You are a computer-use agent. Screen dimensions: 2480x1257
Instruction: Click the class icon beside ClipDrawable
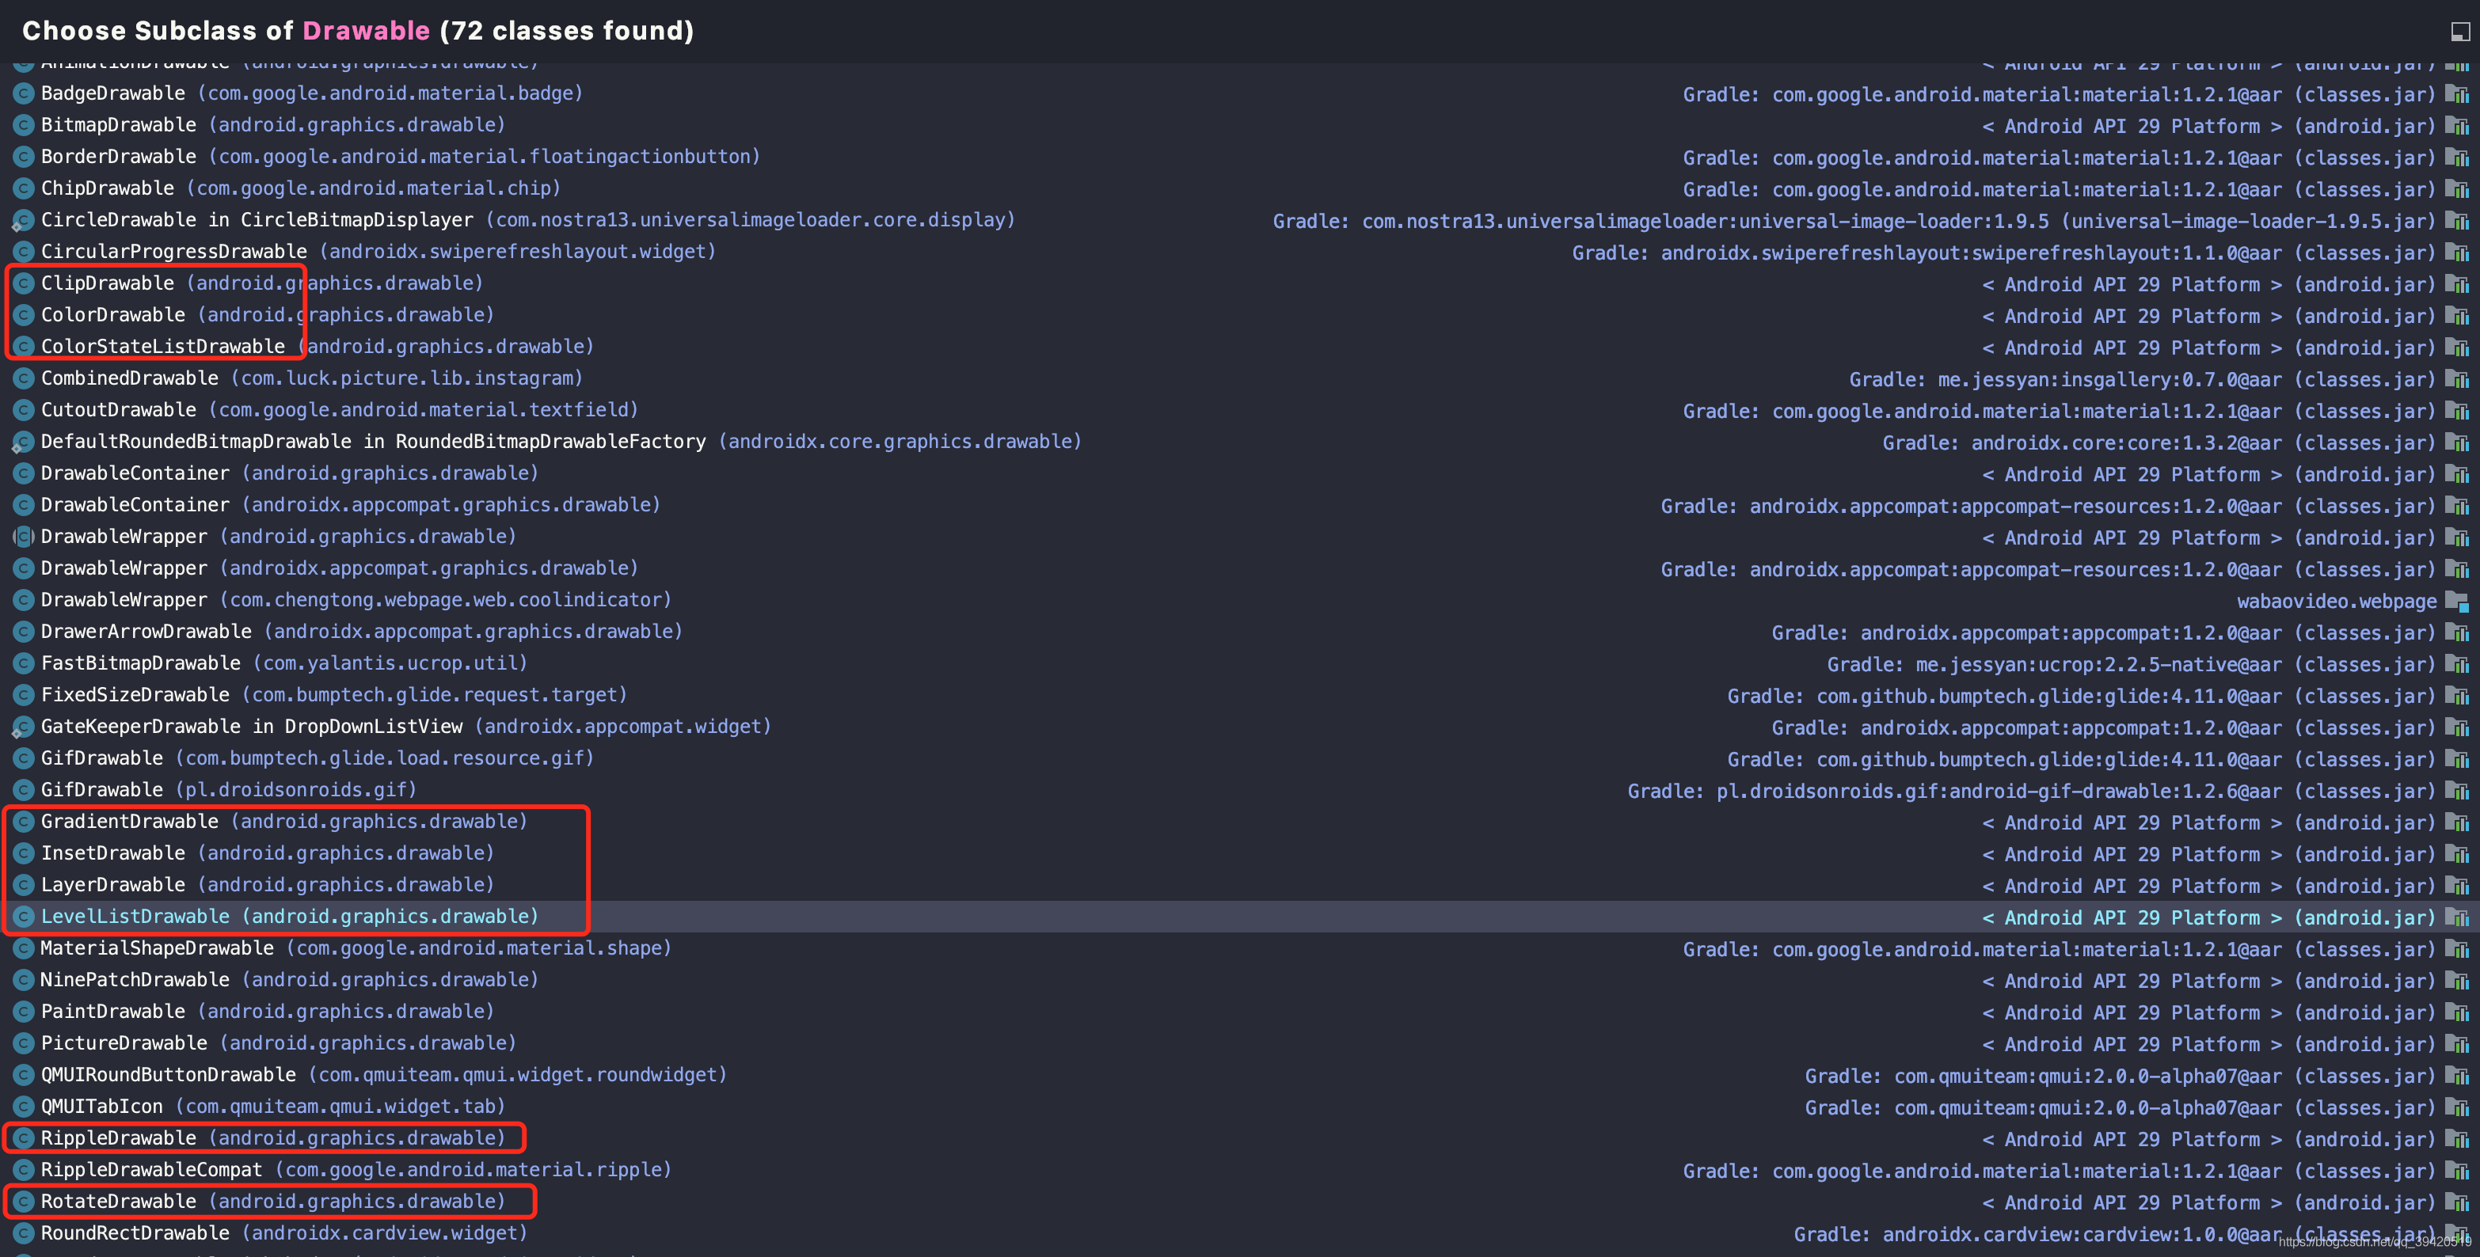[x=23, y=284]
